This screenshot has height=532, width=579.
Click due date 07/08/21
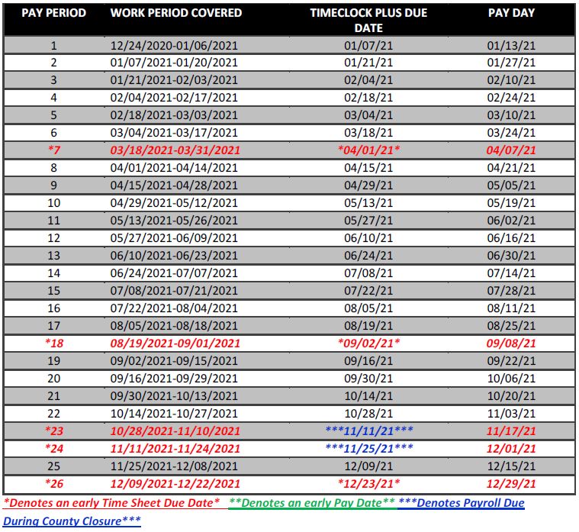[368, 273]
